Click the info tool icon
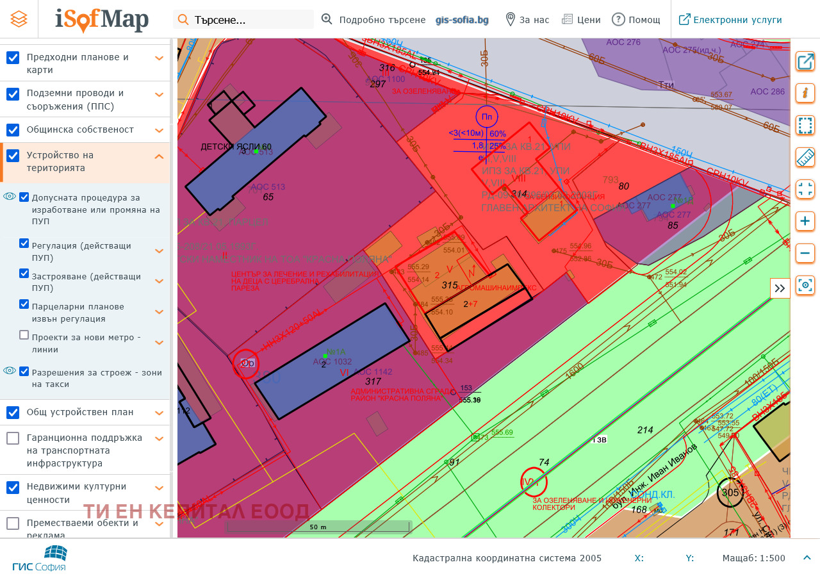Viewport: 820px width, 576px height. tap(805, 93)
